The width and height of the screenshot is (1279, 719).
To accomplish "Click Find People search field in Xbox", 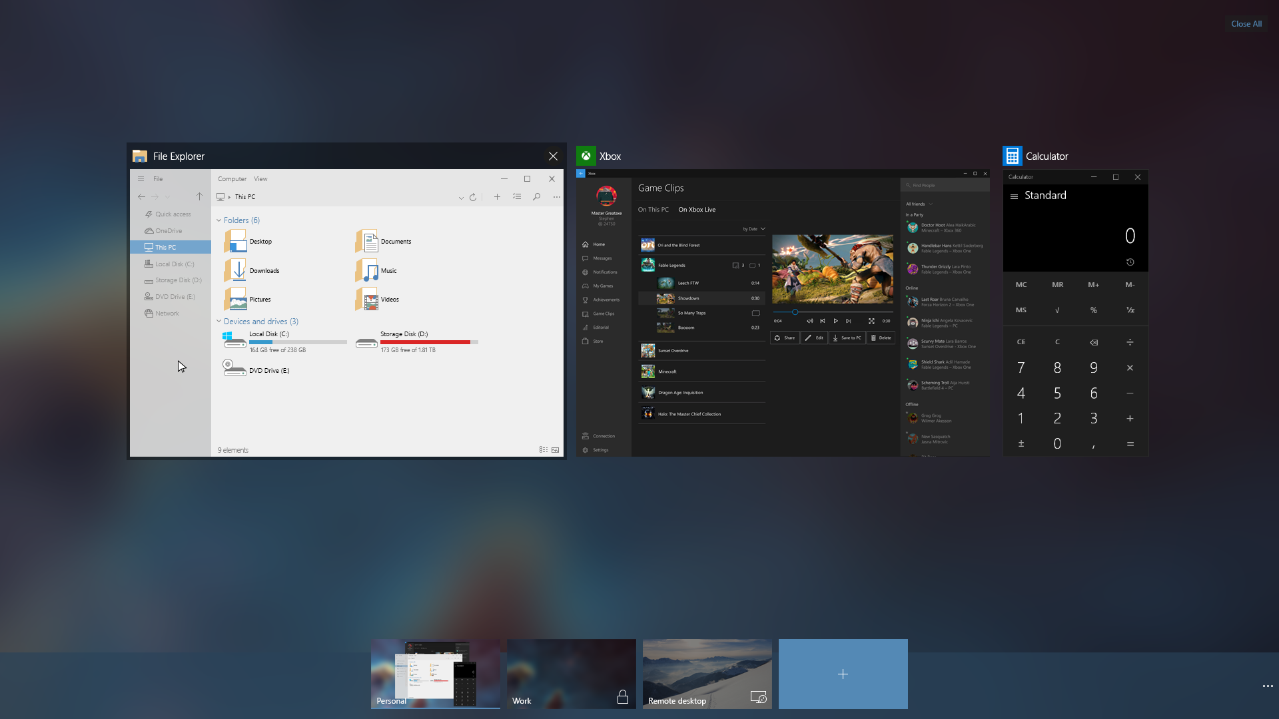I will [945, 185].
